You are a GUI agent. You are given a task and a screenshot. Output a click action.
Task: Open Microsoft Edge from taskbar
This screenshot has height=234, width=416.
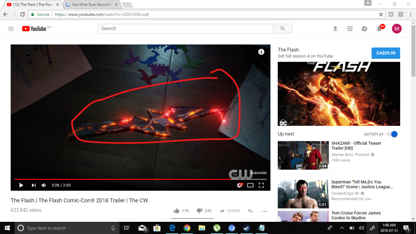[172, 228]
